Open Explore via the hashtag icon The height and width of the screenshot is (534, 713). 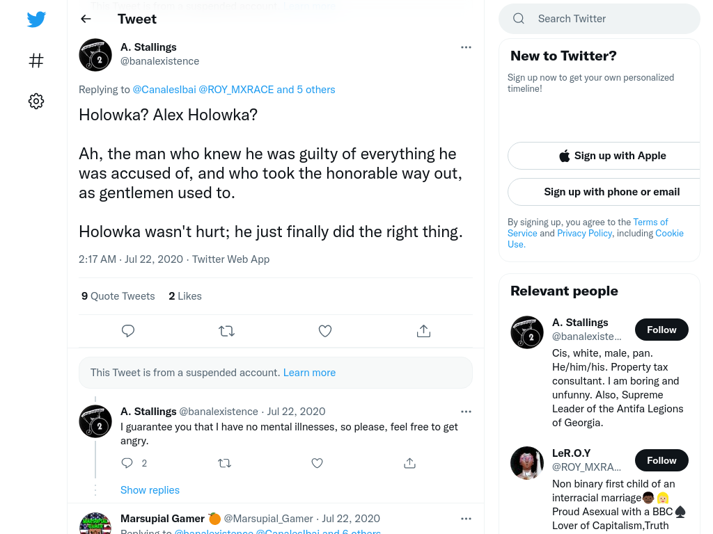coord(36,60)
